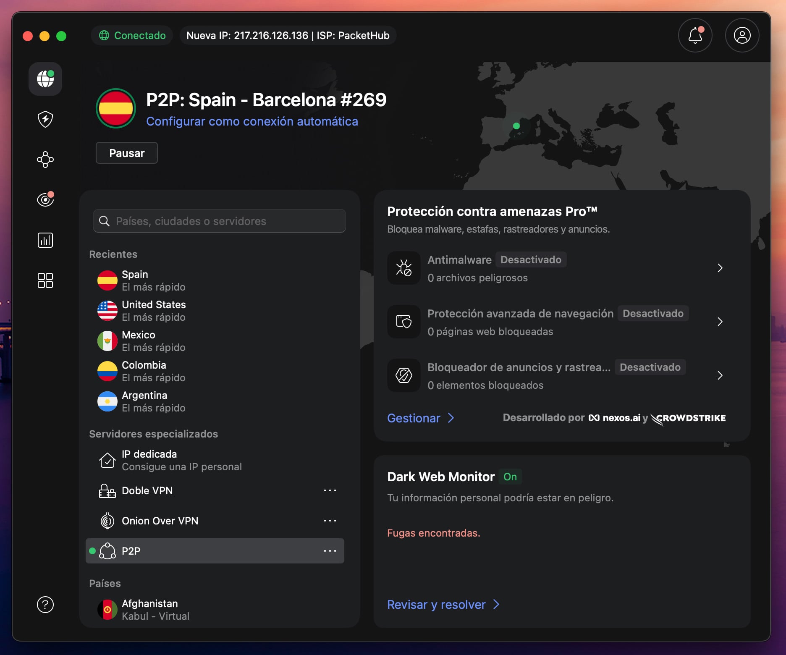Open the help question mark icon
The width and height of the screenshot is (786, 655).
45,605
